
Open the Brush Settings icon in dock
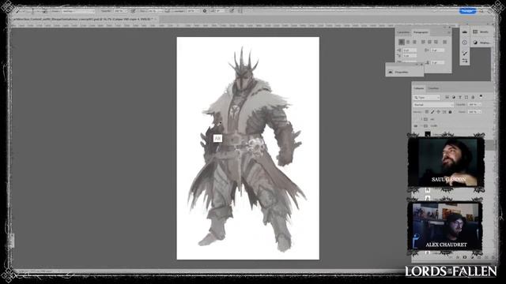(x=465, y=53)
